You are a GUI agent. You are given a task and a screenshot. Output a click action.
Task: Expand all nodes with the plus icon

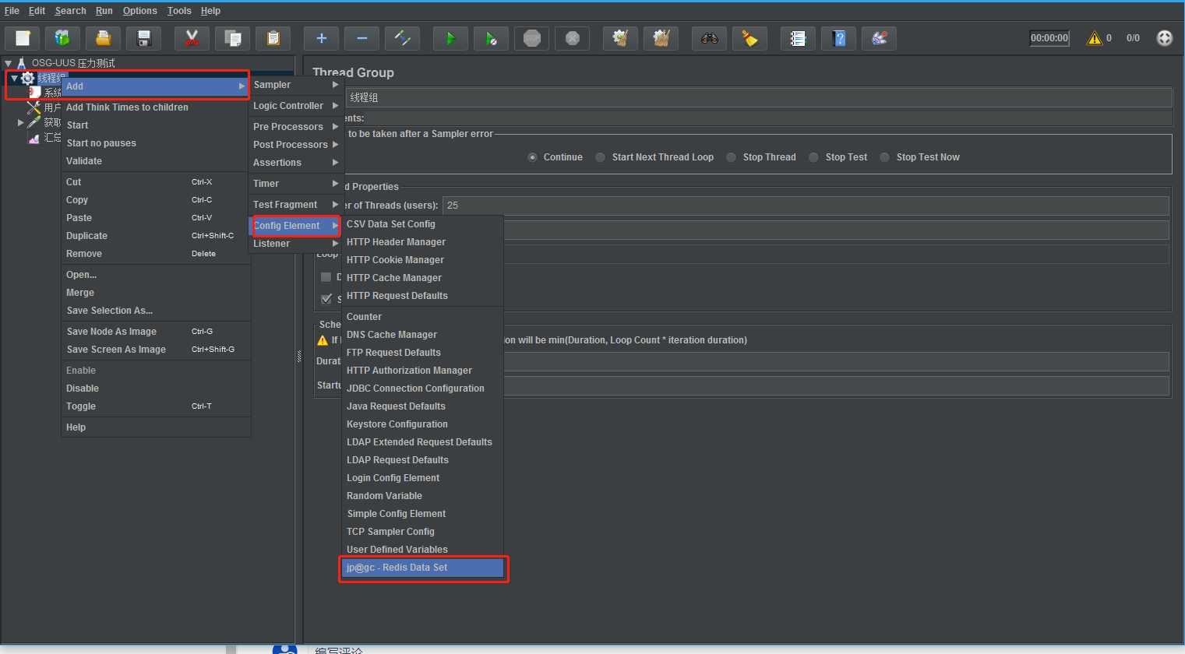click(321, 38)
